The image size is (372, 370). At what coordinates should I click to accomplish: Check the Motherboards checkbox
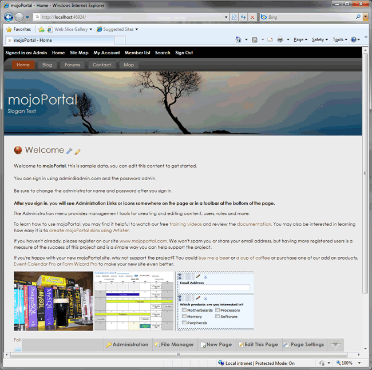(x=184, y=310)
